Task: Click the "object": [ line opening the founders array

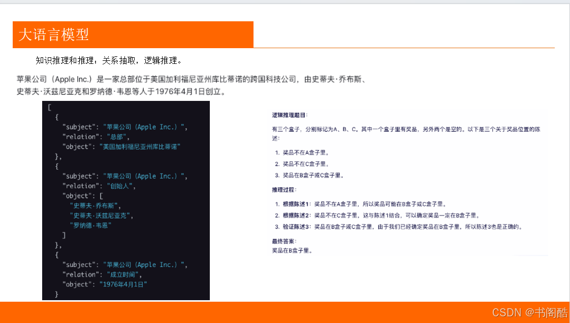Action: point(83,196)
